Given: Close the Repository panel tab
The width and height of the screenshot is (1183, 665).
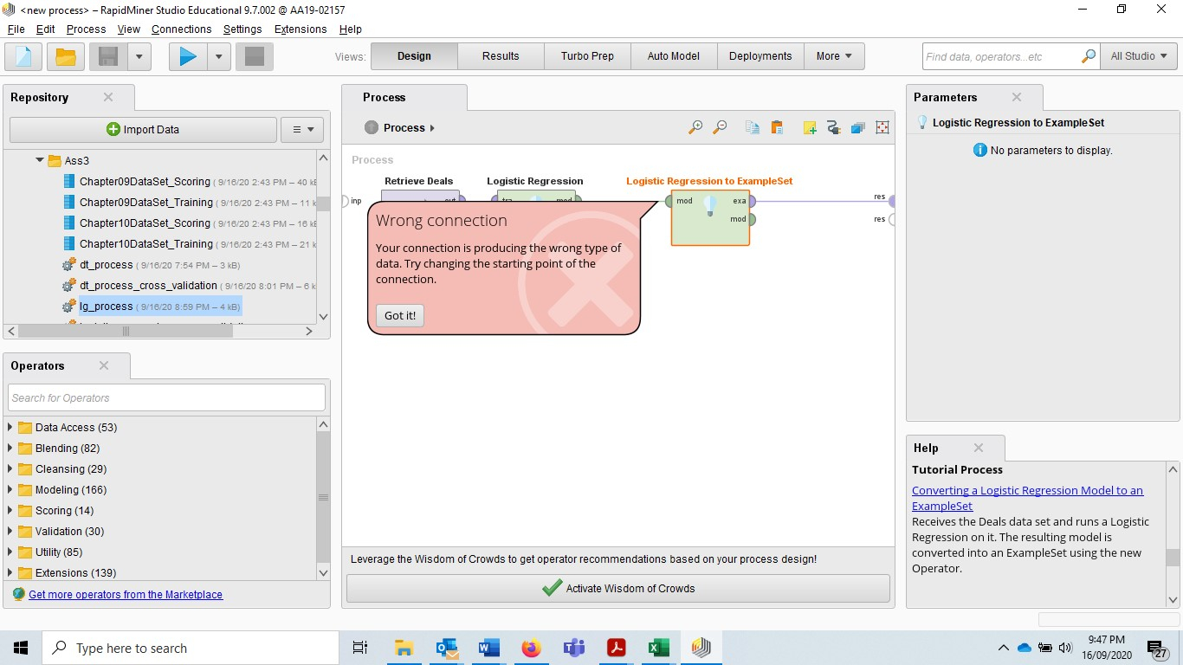Looking at the screenshot, I should tap(108, 97).
